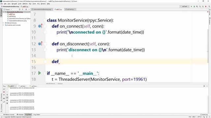The image size is (211, 118).
Task: Run the selected configuration with the green play button
Action: (x=191, y=7)
